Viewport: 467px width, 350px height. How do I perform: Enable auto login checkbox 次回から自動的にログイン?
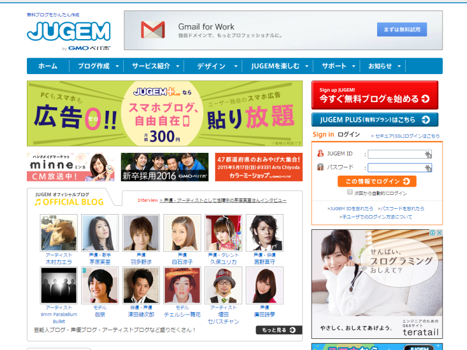[x=350, y=192]
